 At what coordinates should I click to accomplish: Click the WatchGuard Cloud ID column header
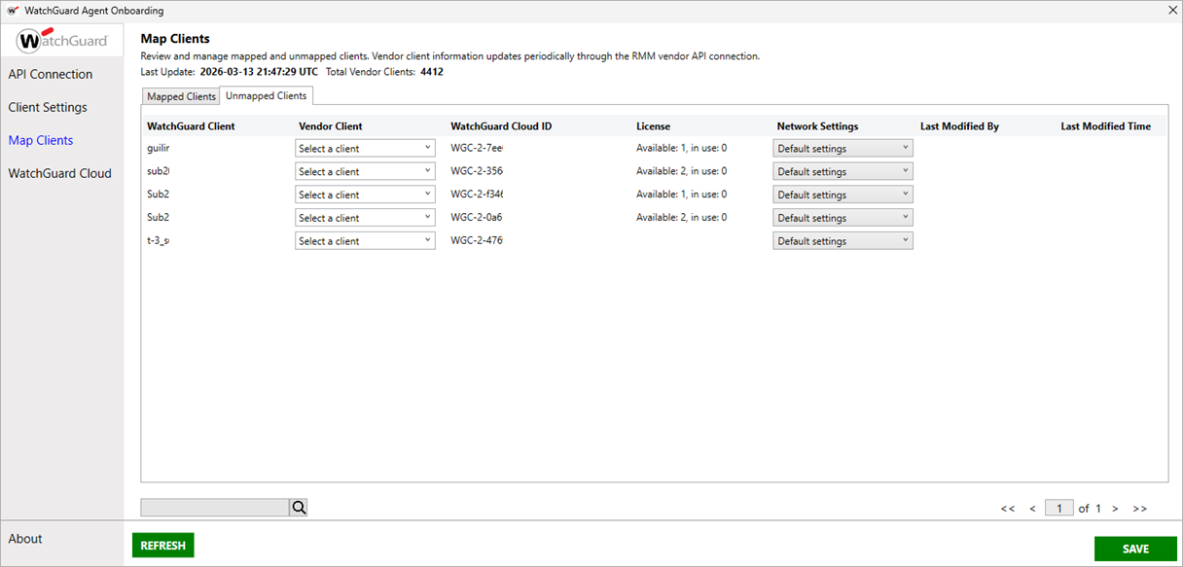pos(501,126)
